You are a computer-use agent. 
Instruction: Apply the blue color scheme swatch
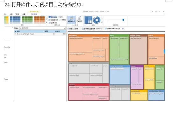(15, 20)
